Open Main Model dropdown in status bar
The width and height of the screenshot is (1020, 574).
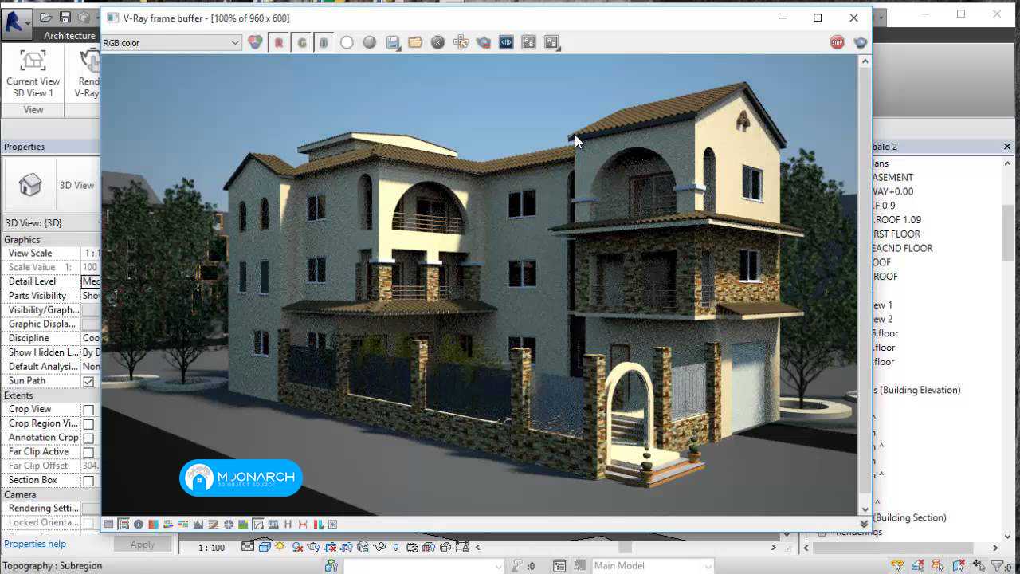click(652, 566)
